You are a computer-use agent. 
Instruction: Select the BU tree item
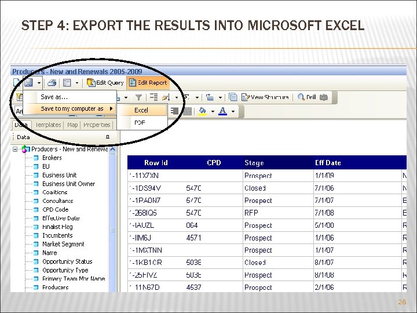coord(46,166)
